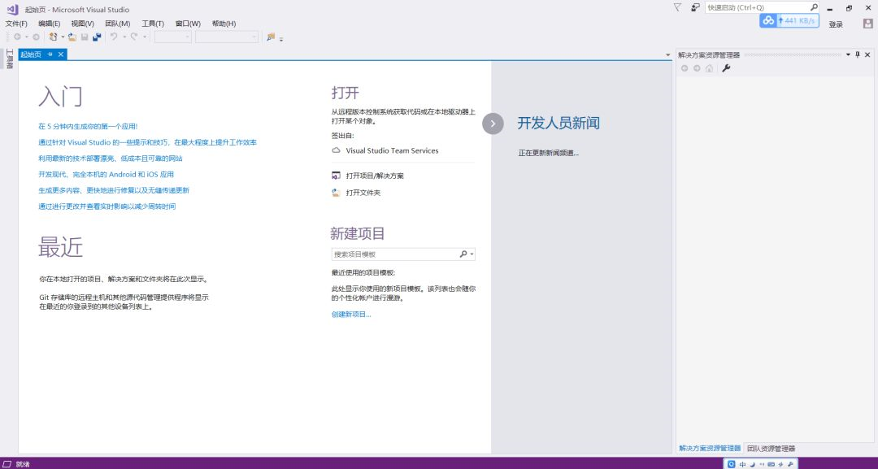Click the 创建新项目... link
Image resolution: width=878 pixels, height=469 pixels.
coord(351,314)
